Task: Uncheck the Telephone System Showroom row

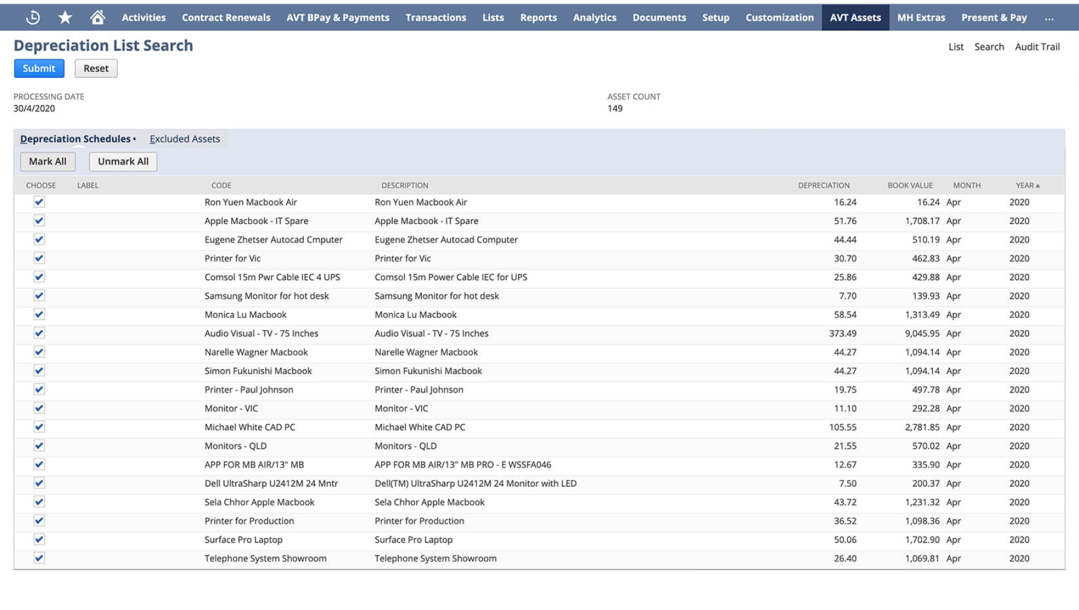Action: (39, 558)
